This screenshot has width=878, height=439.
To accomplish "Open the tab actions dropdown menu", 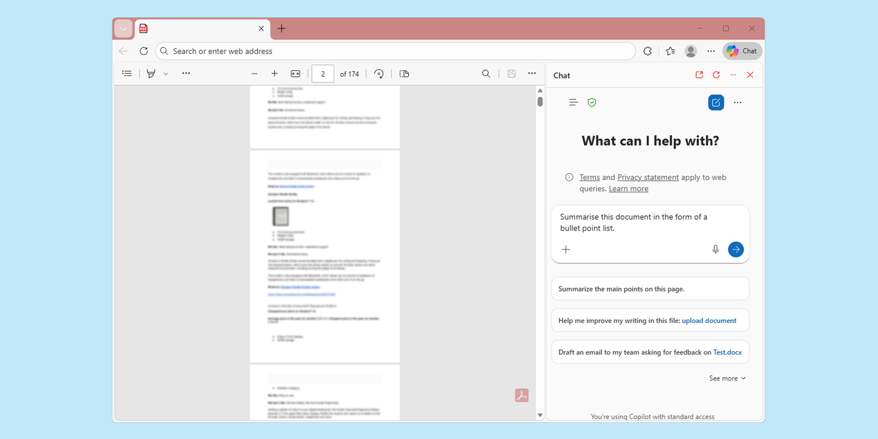I will click(x=123, y=29).
